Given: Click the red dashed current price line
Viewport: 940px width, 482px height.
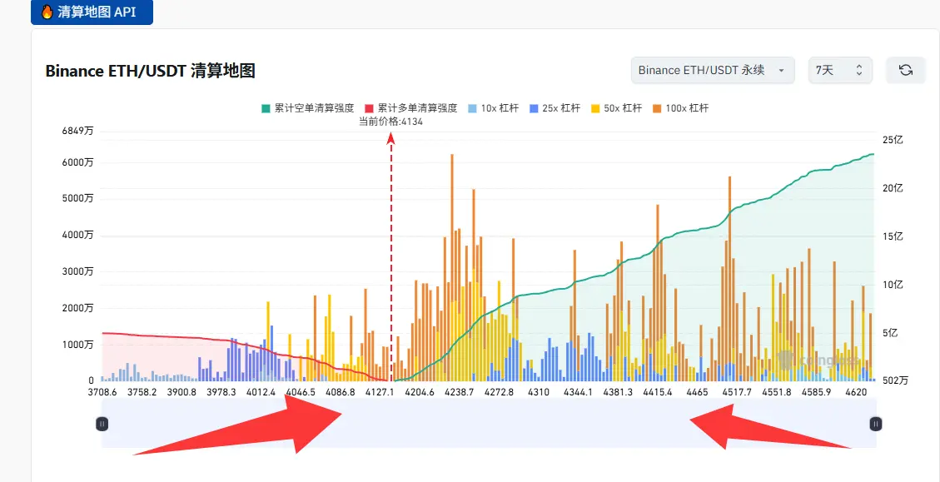Looking at the screenshot, I should (390, 258).
